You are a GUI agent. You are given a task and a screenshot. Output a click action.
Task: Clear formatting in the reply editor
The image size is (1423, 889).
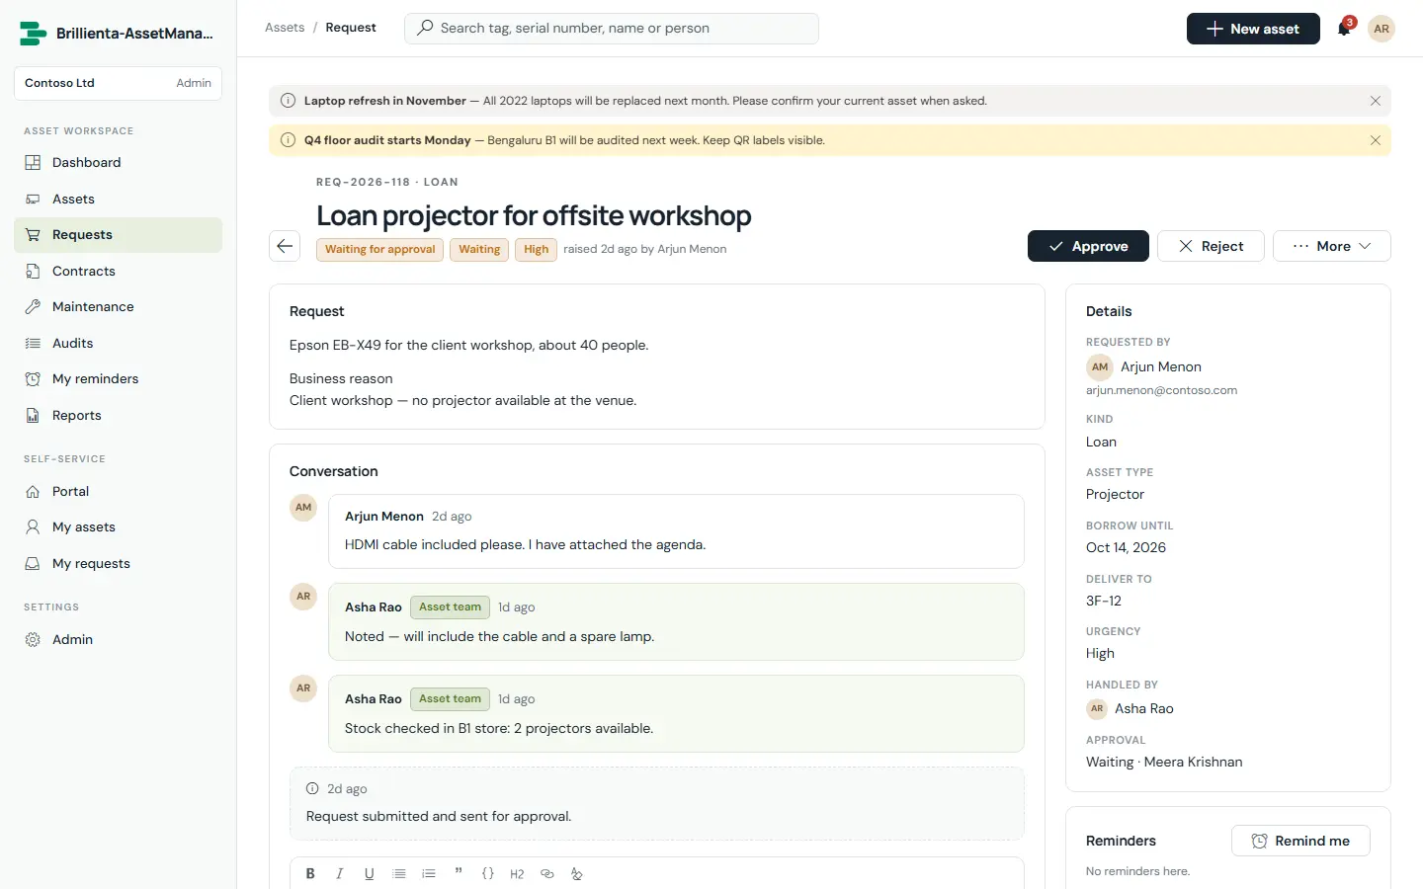click(577, 873)
